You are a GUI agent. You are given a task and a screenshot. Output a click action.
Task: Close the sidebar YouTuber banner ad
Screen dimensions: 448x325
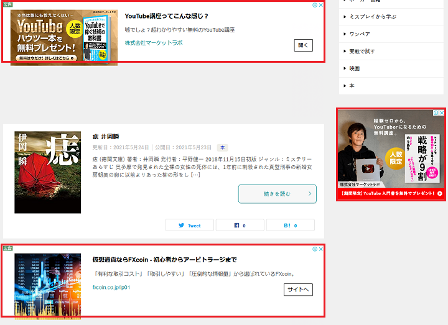click(x=442, y=113)
